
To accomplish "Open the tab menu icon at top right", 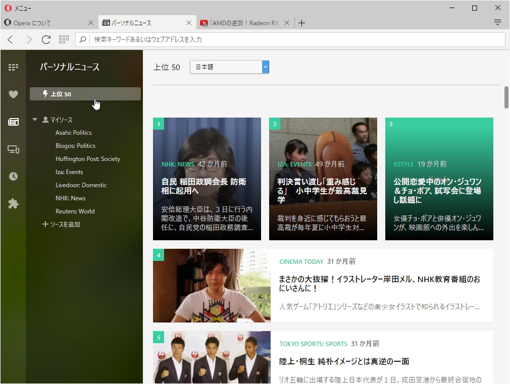I will click(497, 22).
